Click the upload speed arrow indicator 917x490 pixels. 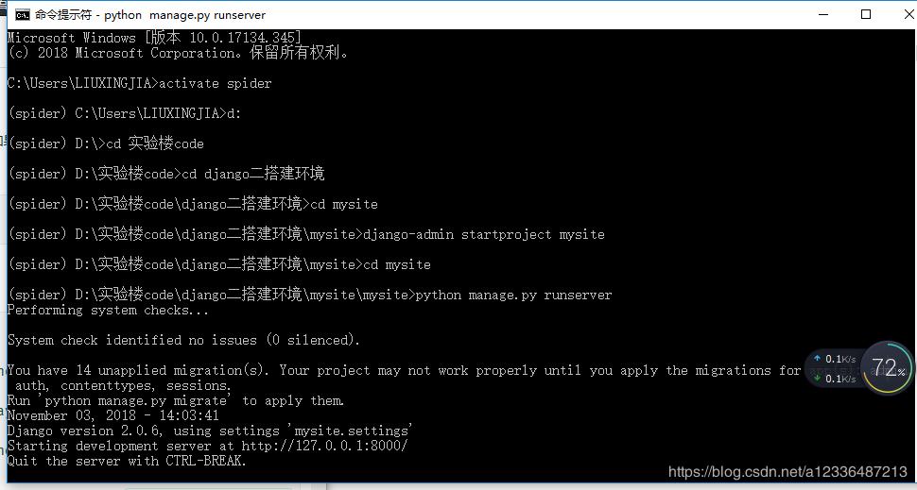[818, 359]
